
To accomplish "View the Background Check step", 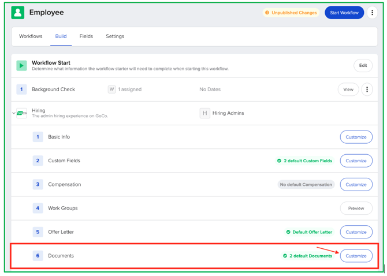I will coord(348,89).
